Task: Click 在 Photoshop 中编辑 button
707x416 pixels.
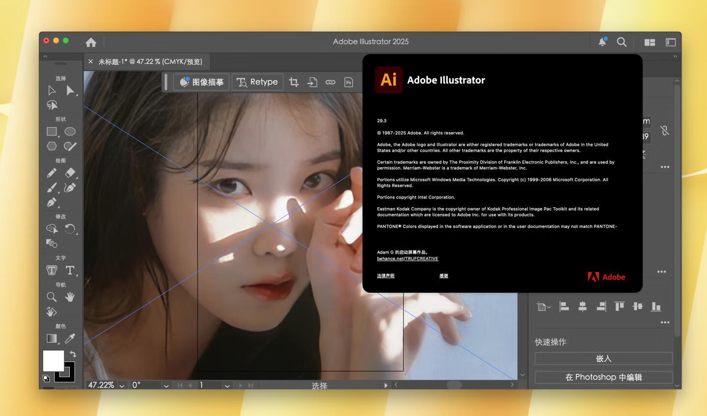Action: pyautogui.click(x=603, y=377)
